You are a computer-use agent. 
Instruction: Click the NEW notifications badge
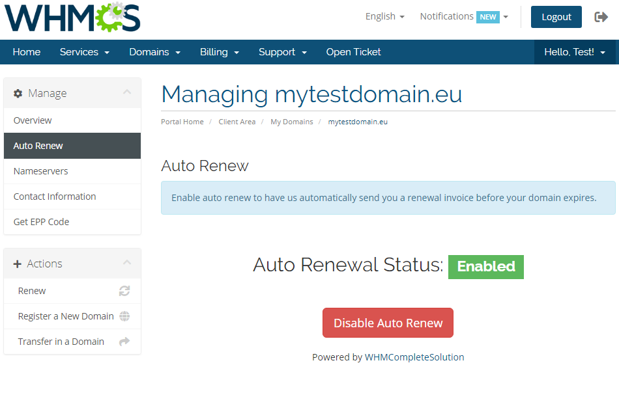tap(488, 17)
